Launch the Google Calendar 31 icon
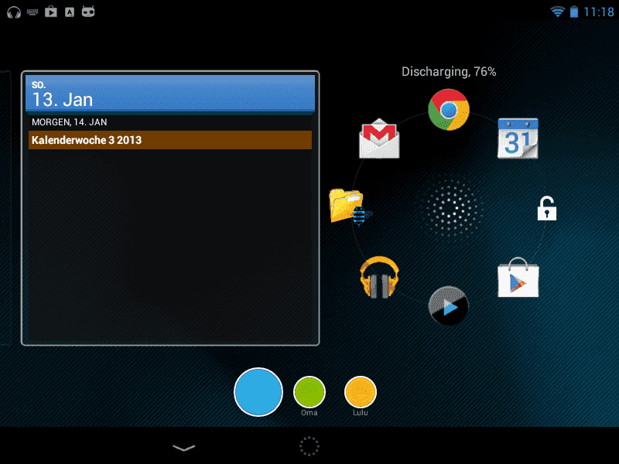619x464 pixels. pyautogui.click(x=518, y=138)
